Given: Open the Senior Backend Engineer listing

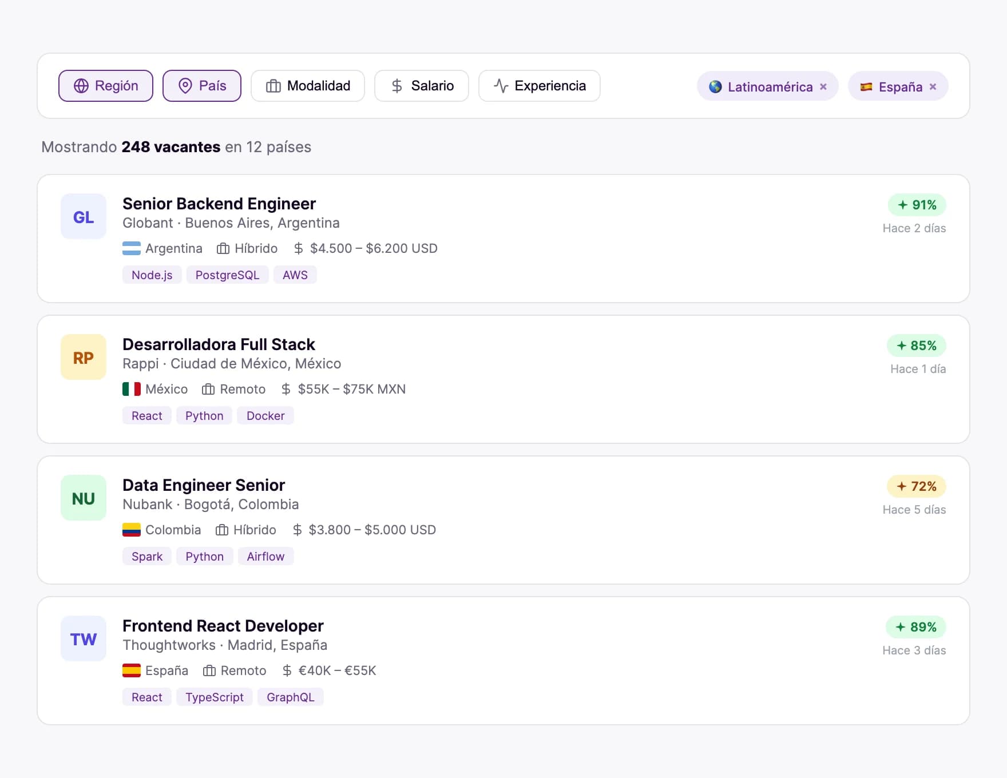Looking at the screenshot, I should [x=219, y=204].
